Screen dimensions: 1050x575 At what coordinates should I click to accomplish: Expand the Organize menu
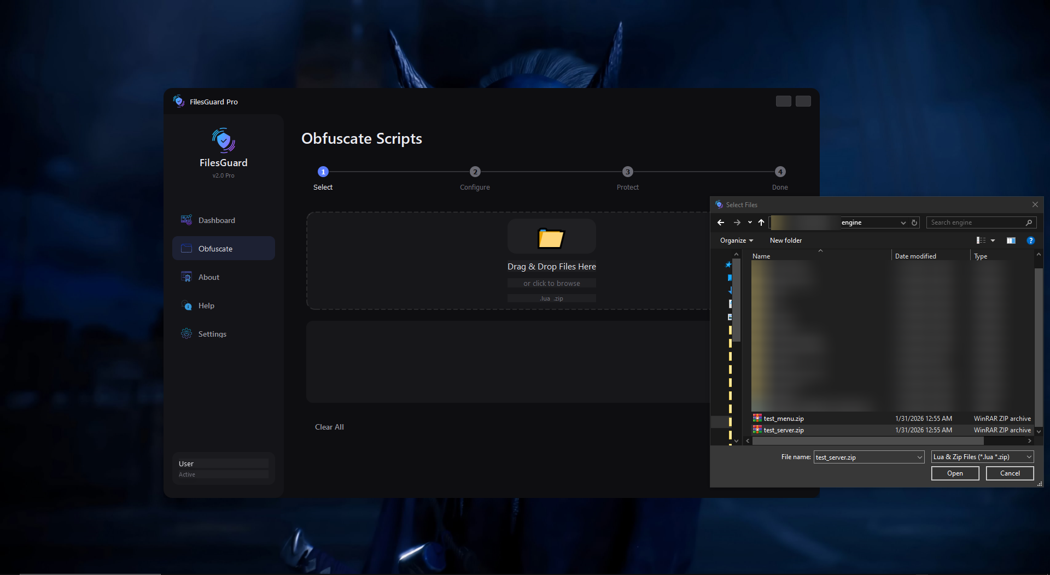coord(736,240)
